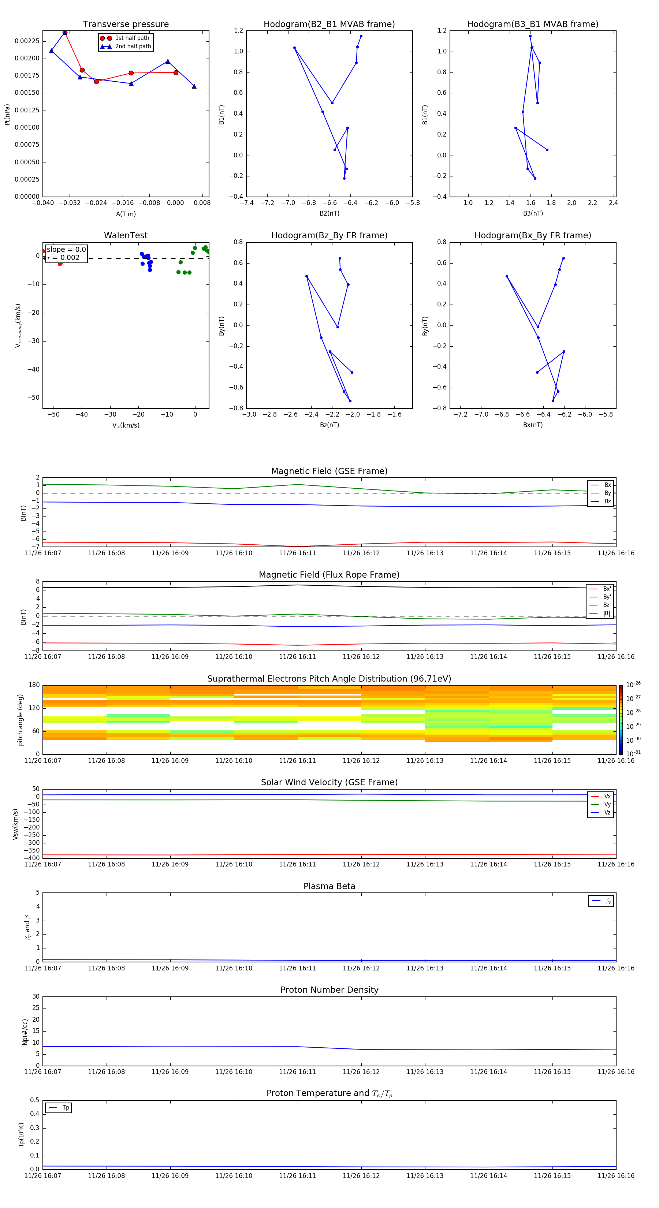
Task: Click the 'Tp(10^6K)' y-axis label
Action: [x=21, y=1135]
